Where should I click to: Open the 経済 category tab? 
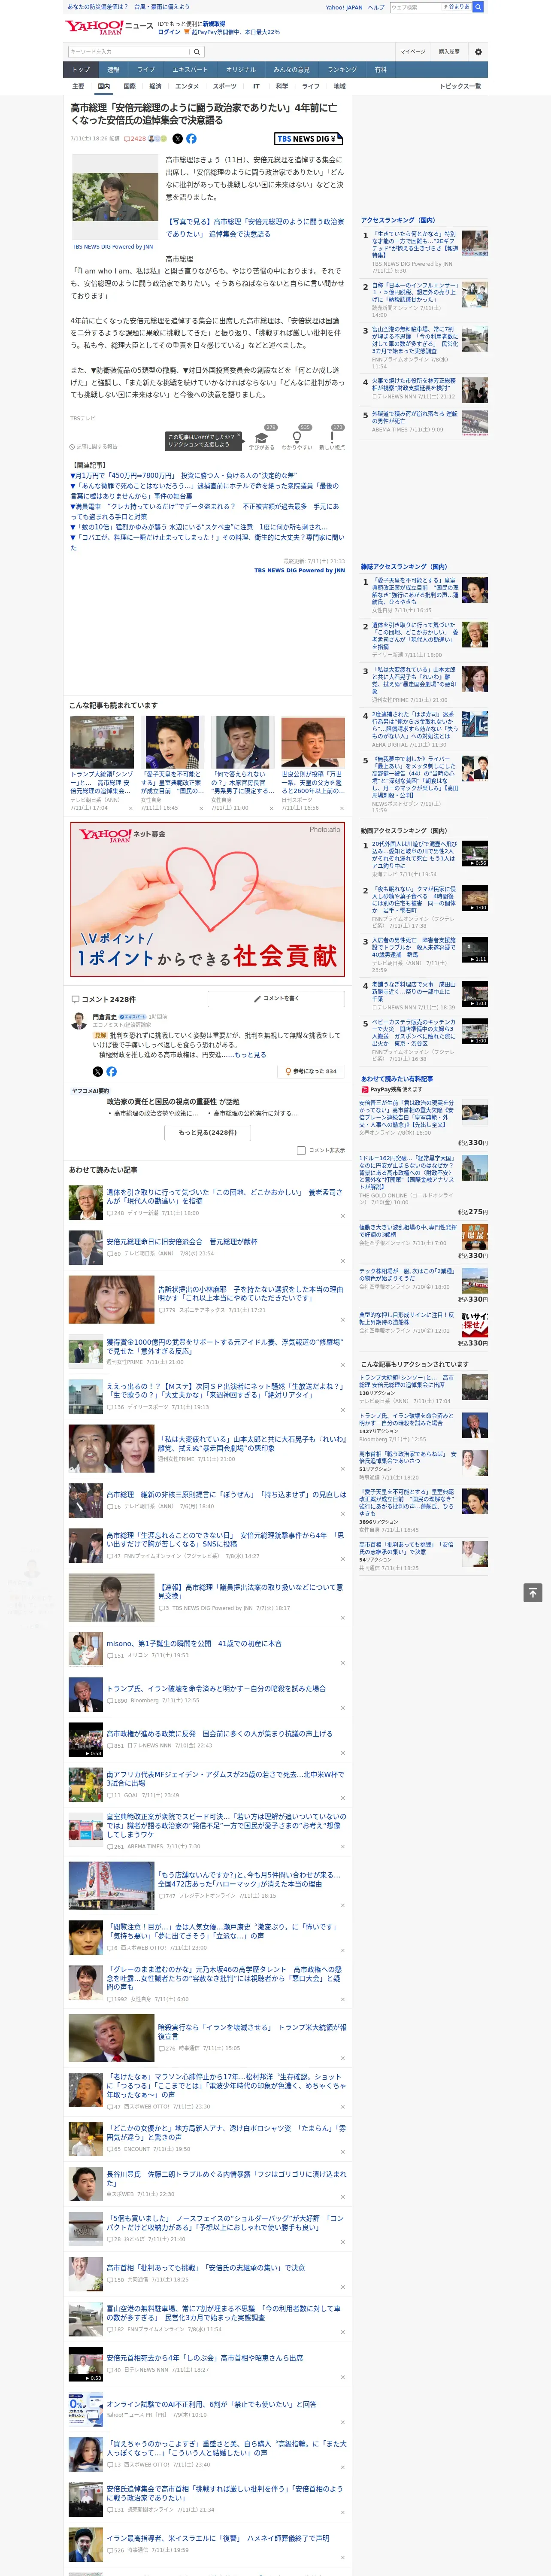click(155, 86)
